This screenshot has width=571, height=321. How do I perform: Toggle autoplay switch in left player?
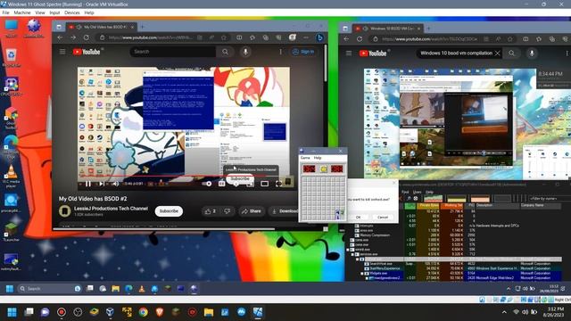click(x=207, y=184)
